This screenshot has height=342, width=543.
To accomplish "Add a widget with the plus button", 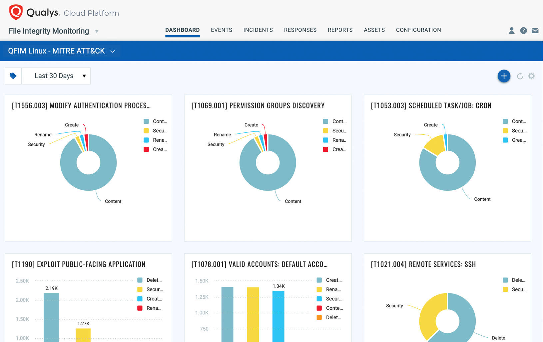I will 504,76.
